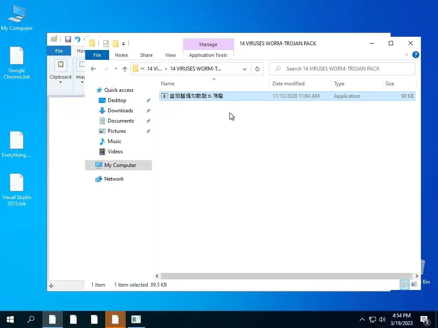Click the Undo arrow in the Paint window

tap(77, 39)
